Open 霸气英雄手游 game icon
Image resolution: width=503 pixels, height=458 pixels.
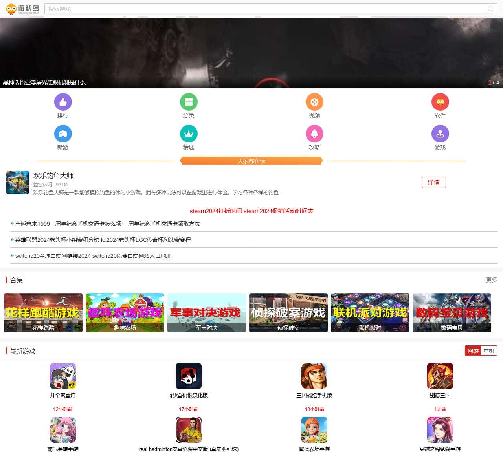pos(63,430)
